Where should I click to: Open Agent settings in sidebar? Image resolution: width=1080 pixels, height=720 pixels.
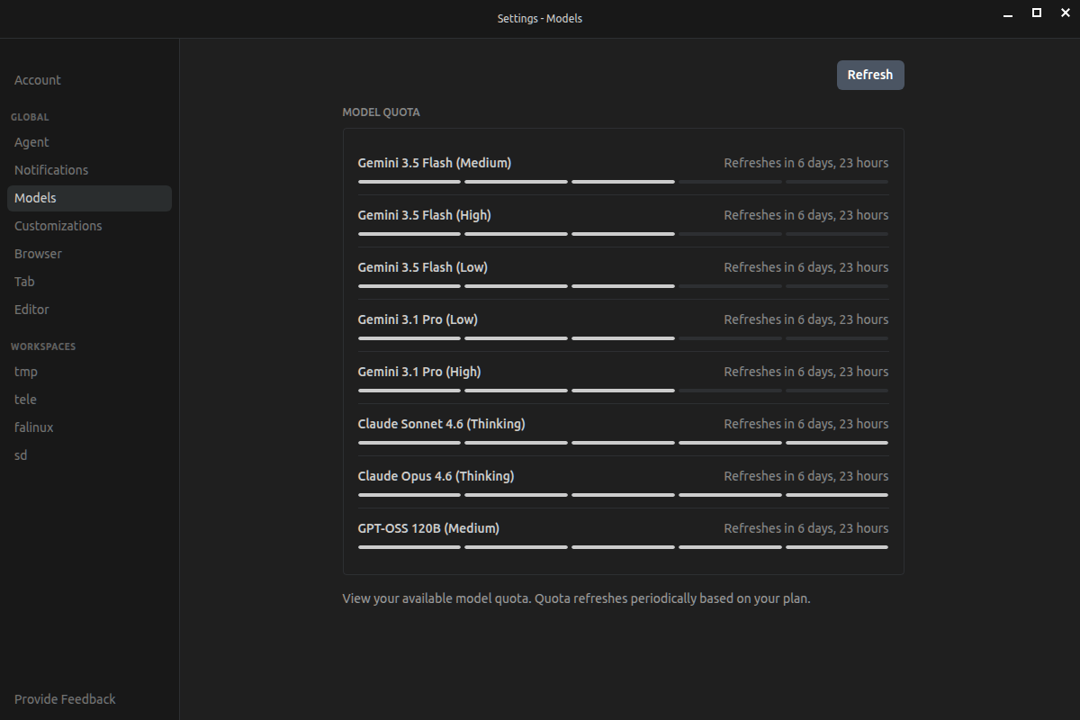31,142
